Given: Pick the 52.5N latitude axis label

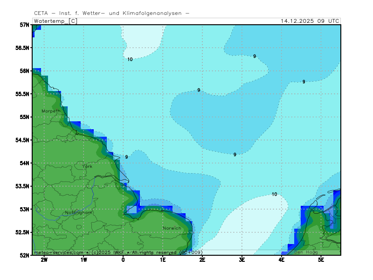Looking at the screenshot, I should click(22, 232).
